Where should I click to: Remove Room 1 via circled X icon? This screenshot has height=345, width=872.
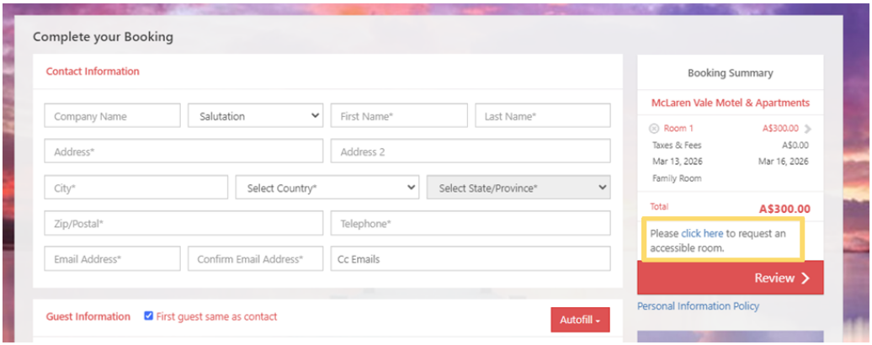[x=655, y=129]
